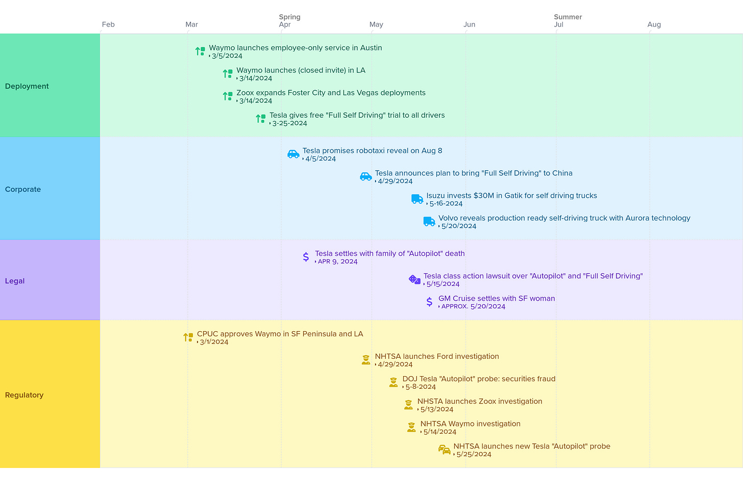Click the May month marker

coord(376,24)
